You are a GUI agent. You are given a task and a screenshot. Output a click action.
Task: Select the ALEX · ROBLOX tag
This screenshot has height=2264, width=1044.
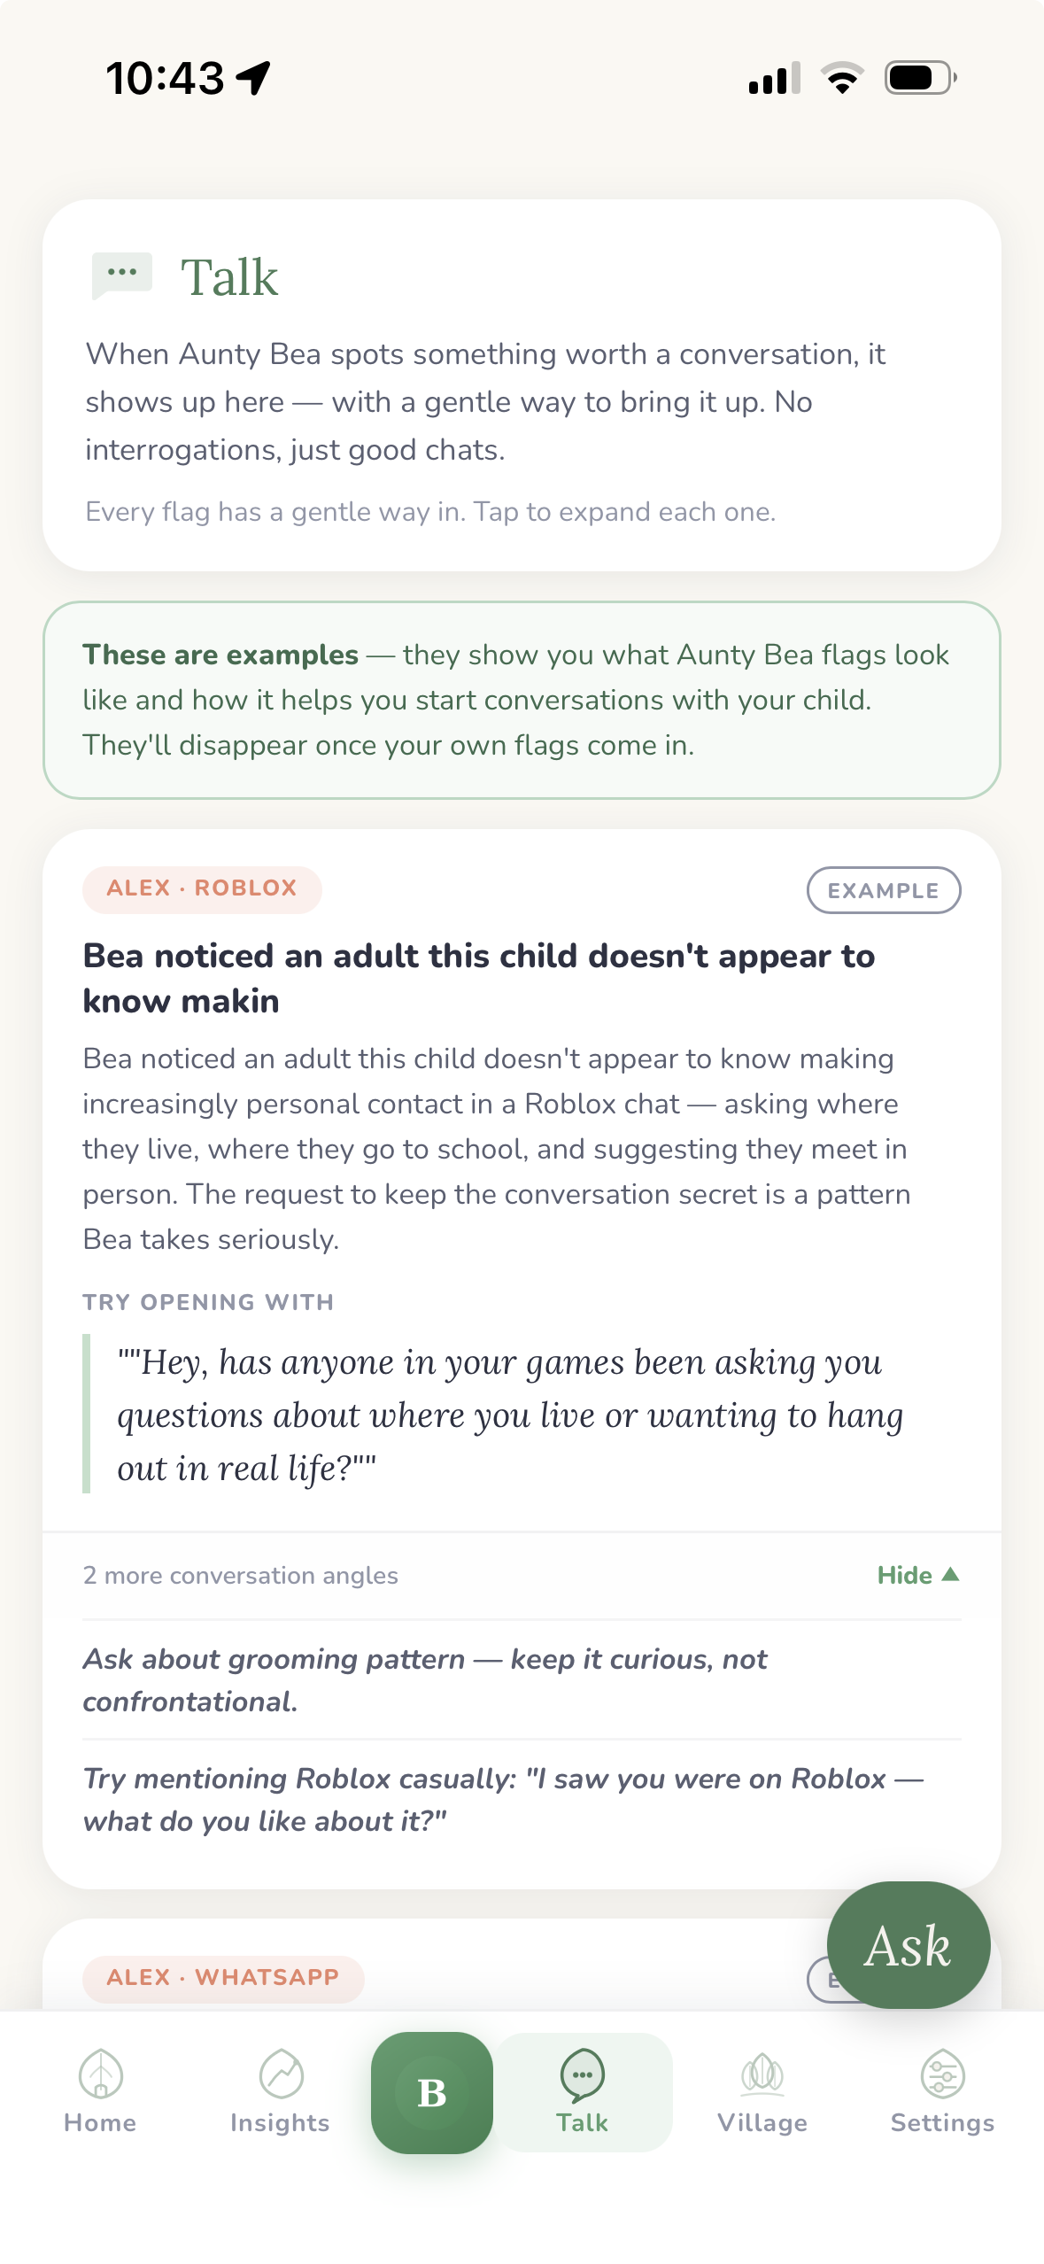[202, 888]
